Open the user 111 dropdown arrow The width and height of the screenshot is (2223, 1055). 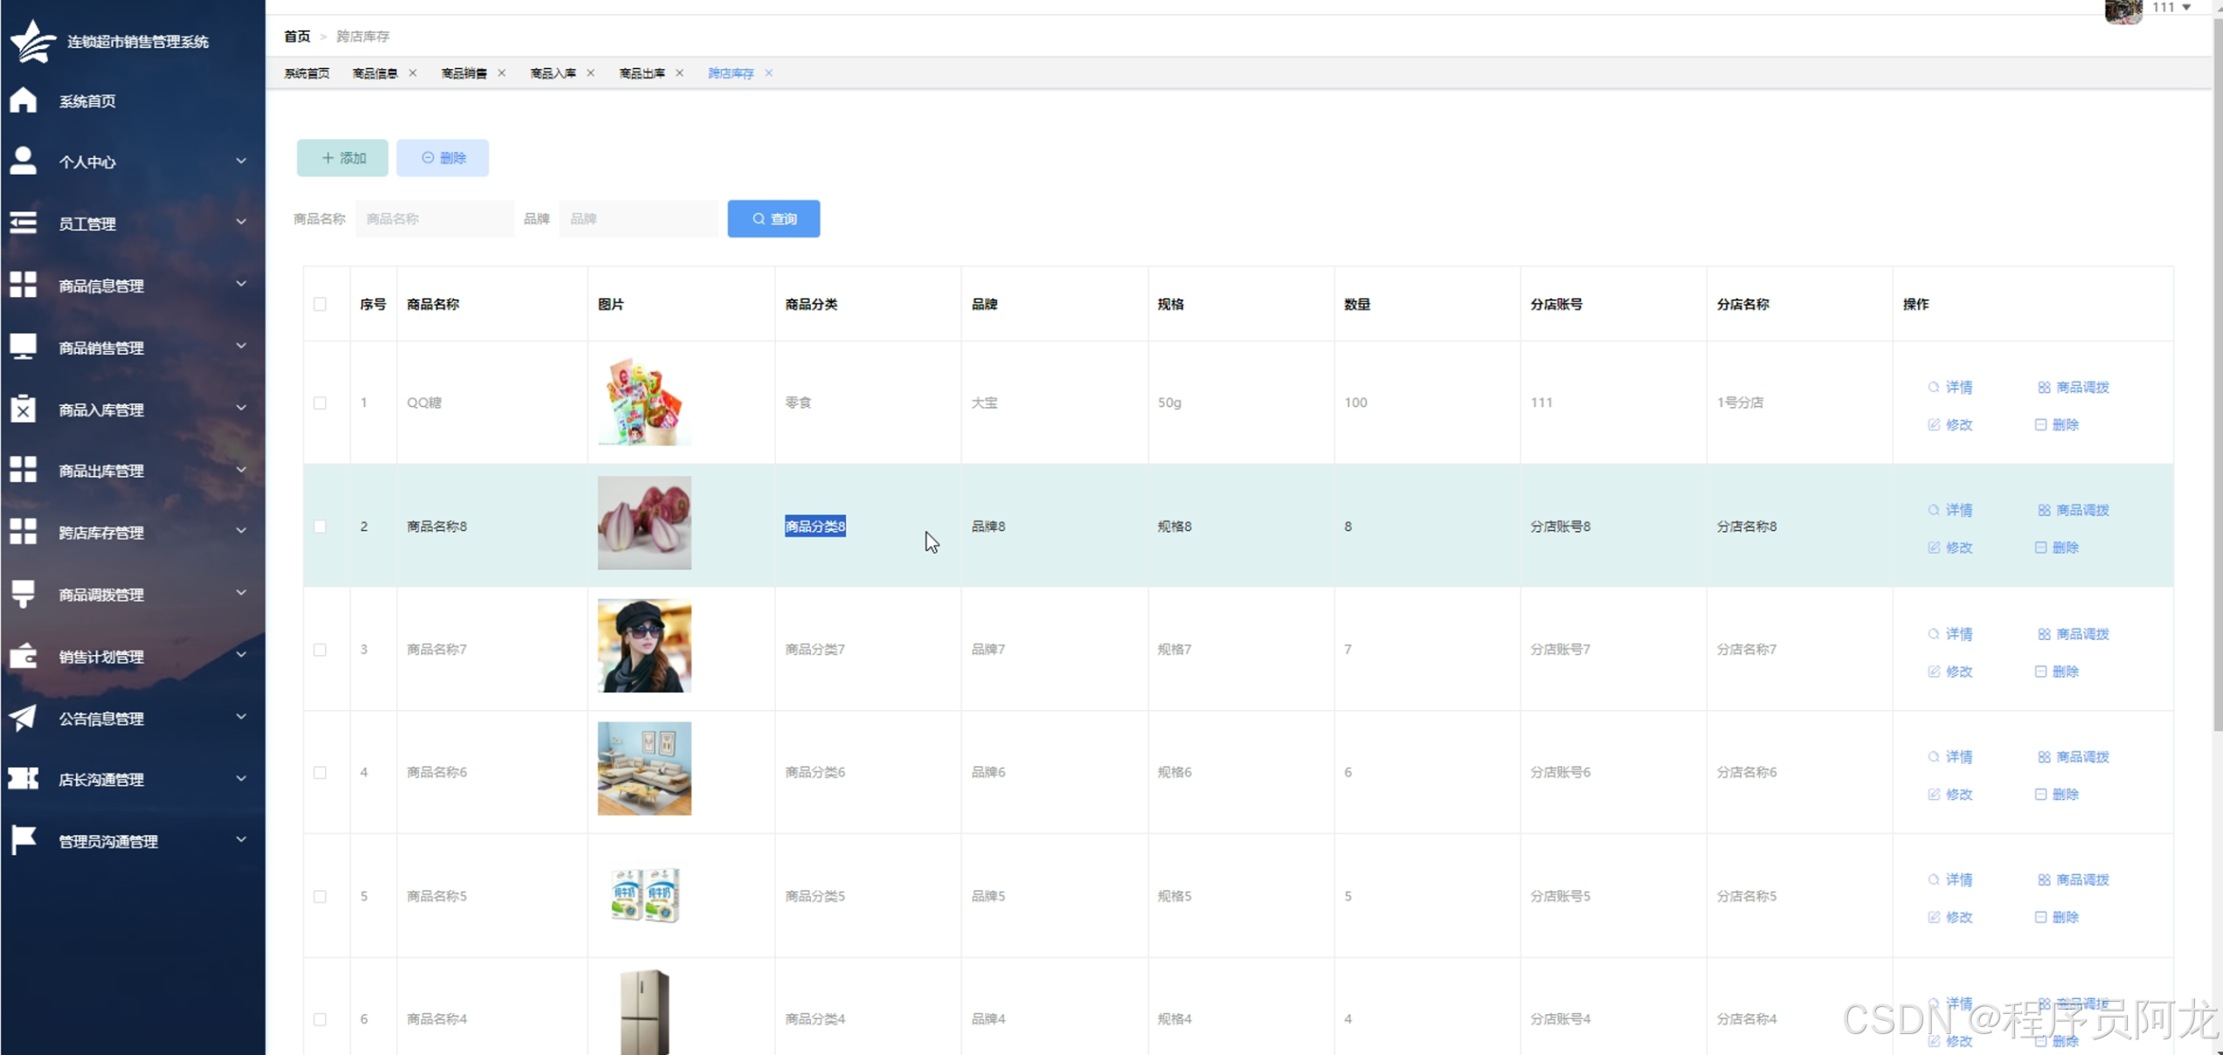[x=2186, y=8]
